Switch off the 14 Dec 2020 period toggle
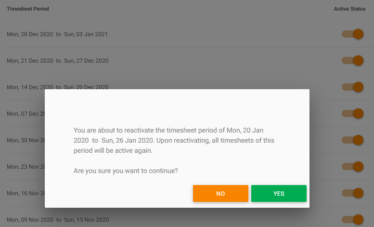Image resolution: width=374 pixels, height=227 pixels. [x=352, y=87]
